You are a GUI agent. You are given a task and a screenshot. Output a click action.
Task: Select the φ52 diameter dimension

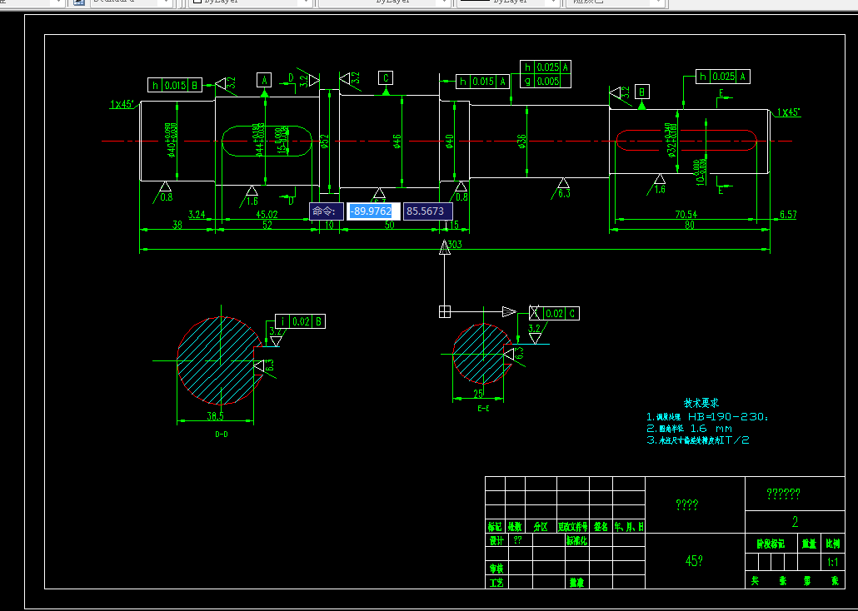click(x=324, y=142)
